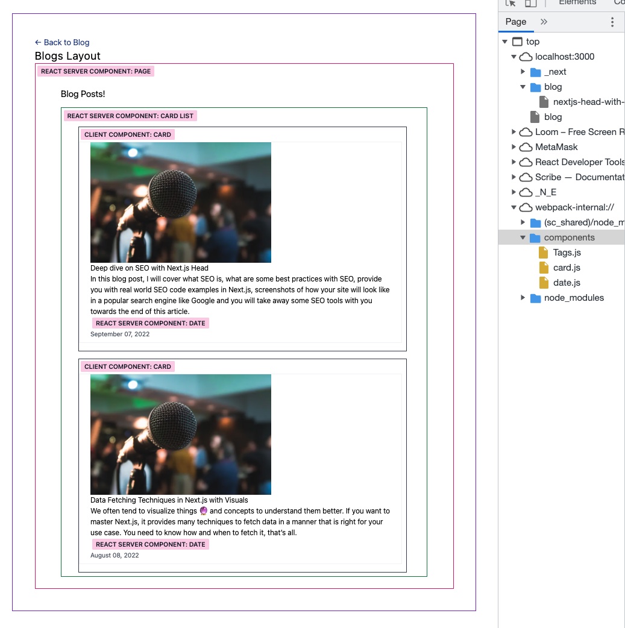The image size is (625, 628).
Task: Click the components folder icon
Action: click(x=536, y=237)
